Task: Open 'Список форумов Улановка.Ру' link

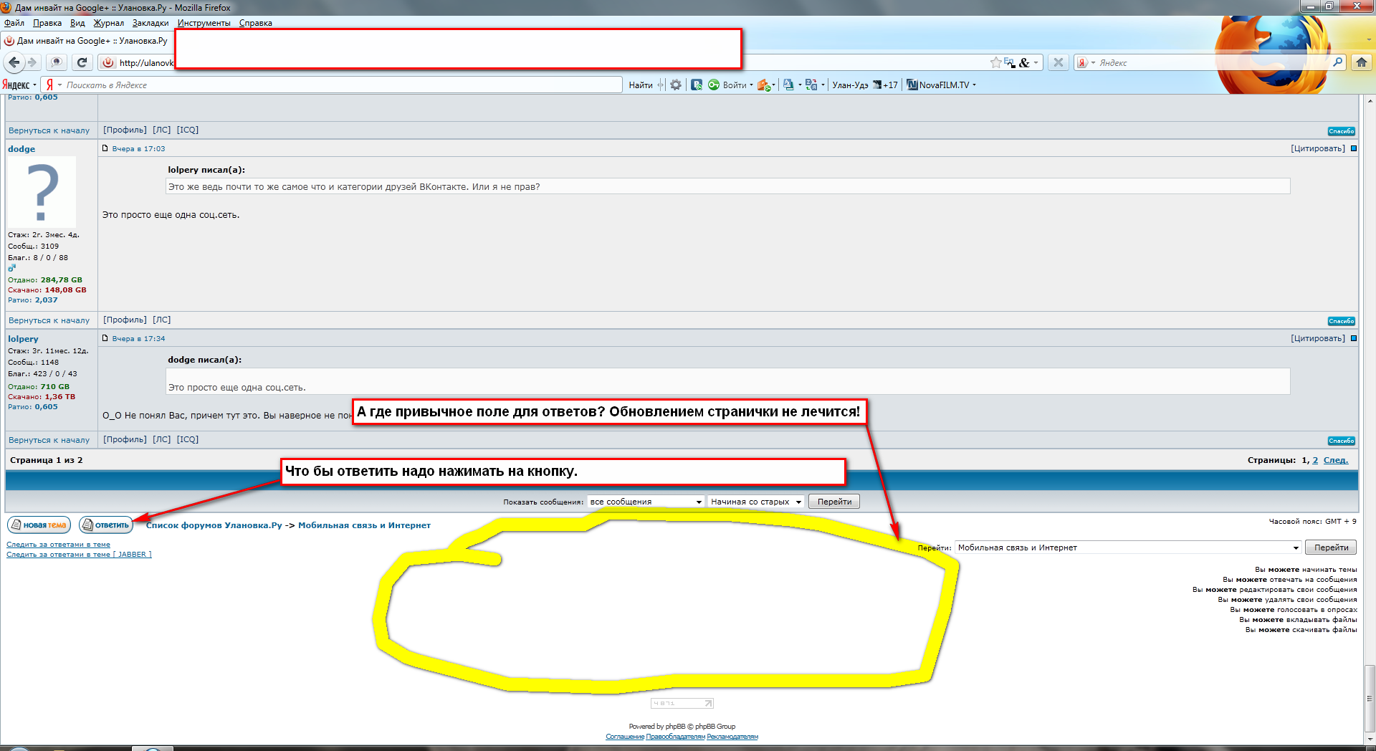Action: tap(214, 525)
